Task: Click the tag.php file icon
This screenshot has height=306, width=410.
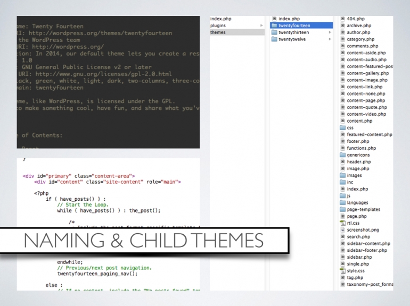Action: click(342, 277)
